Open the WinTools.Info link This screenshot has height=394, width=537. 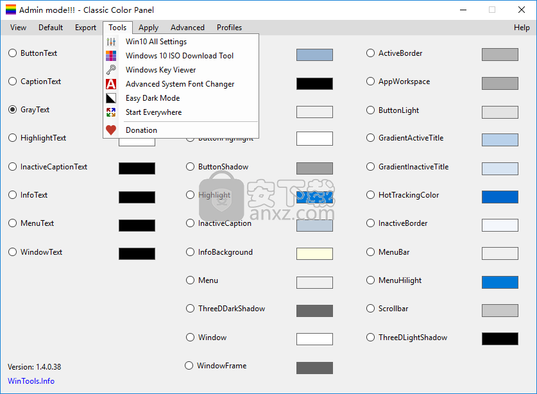click(31, 381)
